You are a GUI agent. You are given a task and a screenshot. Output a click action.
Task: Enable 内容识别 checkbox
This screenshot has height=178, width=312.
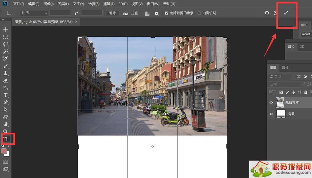199,13
